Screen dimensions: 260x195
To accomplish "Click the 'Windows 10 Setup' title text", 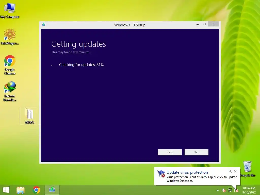I will point(130,25).
